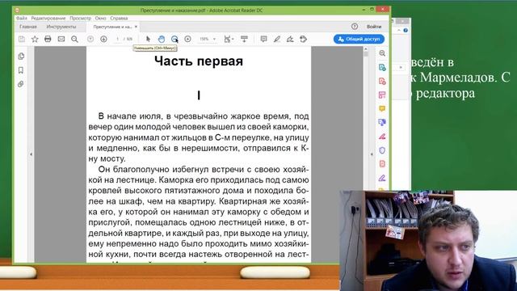Zoom out with the minus magnifier
The width and height of the screenshot is (517, 291).
[x=174, y=39]
